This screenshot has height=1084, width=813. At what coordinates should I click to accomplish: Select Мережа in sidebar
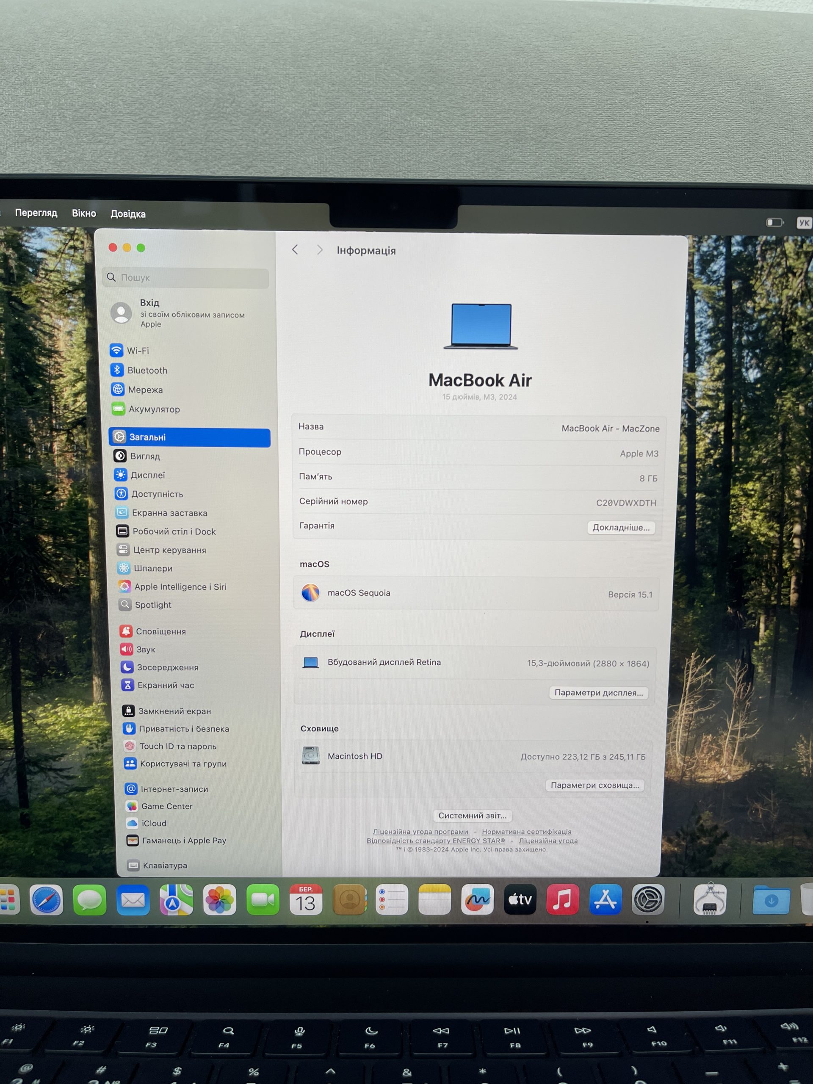[x=137, y=390]
